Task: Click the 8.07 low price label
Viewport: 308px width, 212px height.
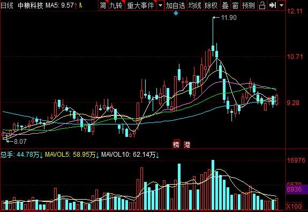Action: pos(20,142)
